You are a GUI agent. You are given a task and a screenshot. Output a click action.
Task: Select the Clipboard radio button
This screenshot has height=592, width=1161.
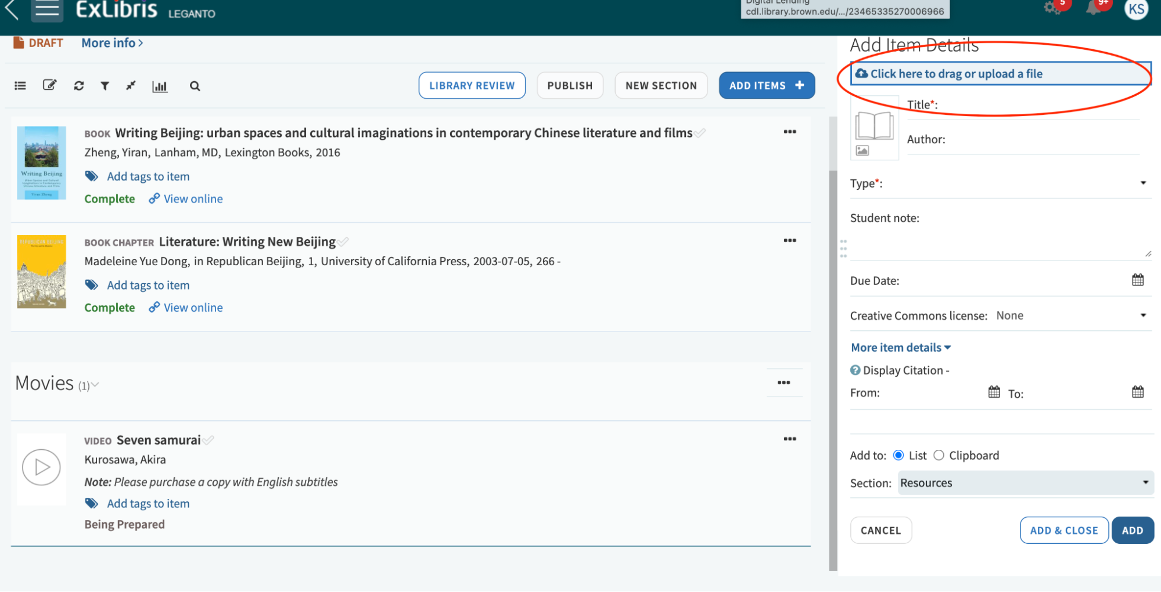pos(939,455)
